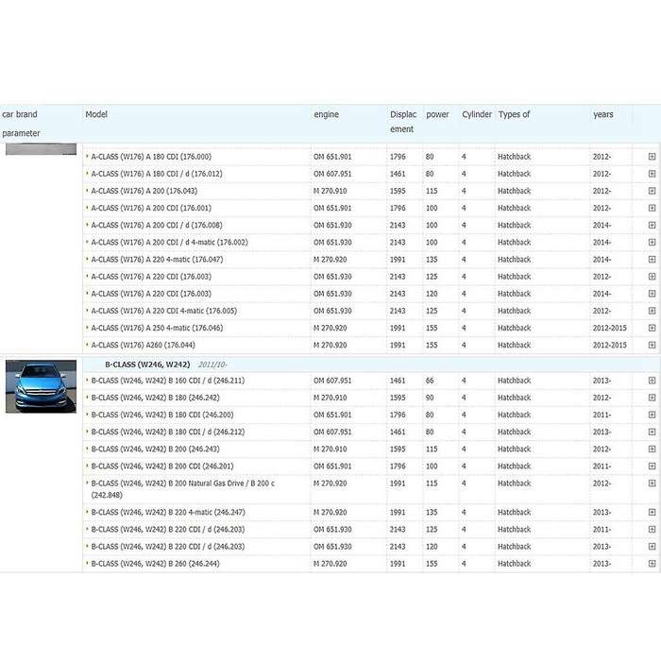
Task: Expand plus icon for A 220 CDI 4-matic (176.005)
Action: 652,311
